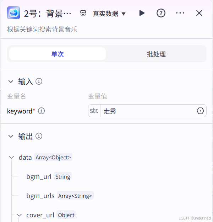This screenshot has width=213, height=222.
Task: Click the Array<String> type tag
Action: coord(75,196)
